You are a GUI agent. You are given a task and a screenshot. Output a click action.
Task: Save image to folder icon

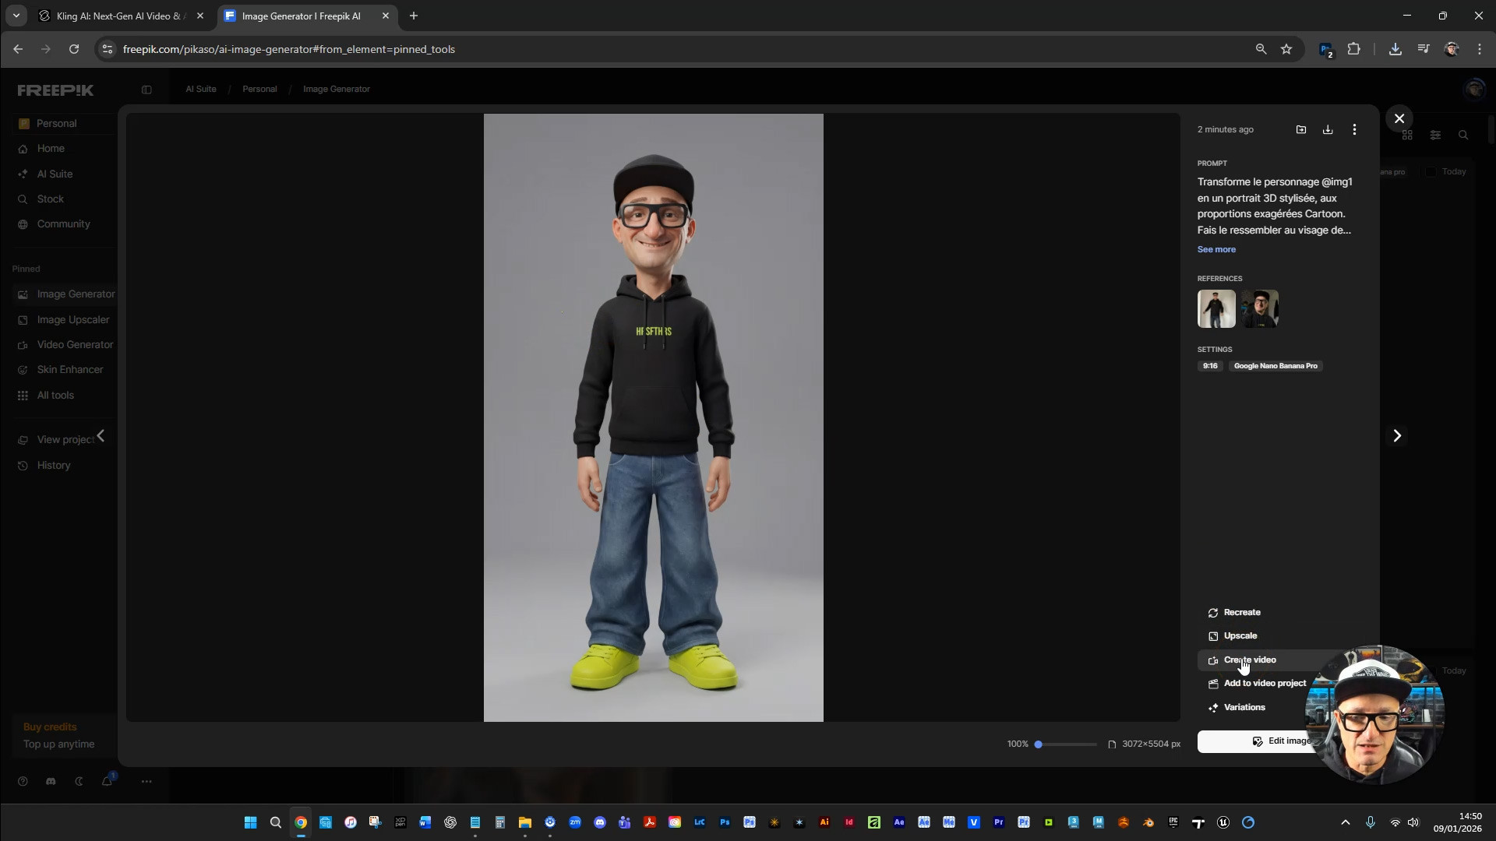click(1301, 130)
